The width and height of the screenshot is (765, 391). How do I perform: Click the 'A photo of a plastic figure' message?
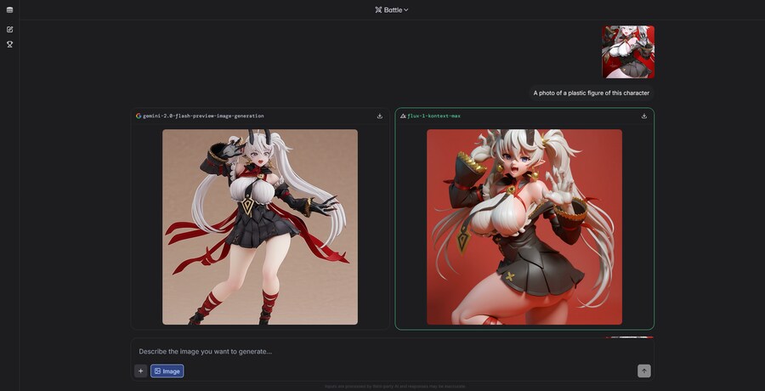592,93
